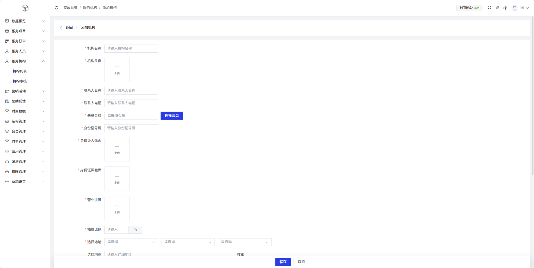
Task: Click the plus icon to upload 营业执照
Action: click(117, 206)
